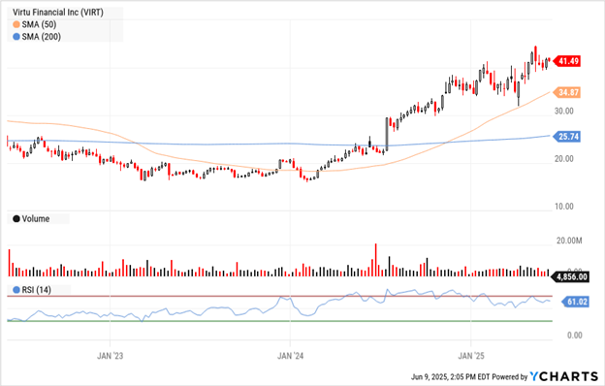Screen dimensions: 605x386
Task: Click the JAN '23 date axis label
Action: pyautogui.click(x=110, y=356)
